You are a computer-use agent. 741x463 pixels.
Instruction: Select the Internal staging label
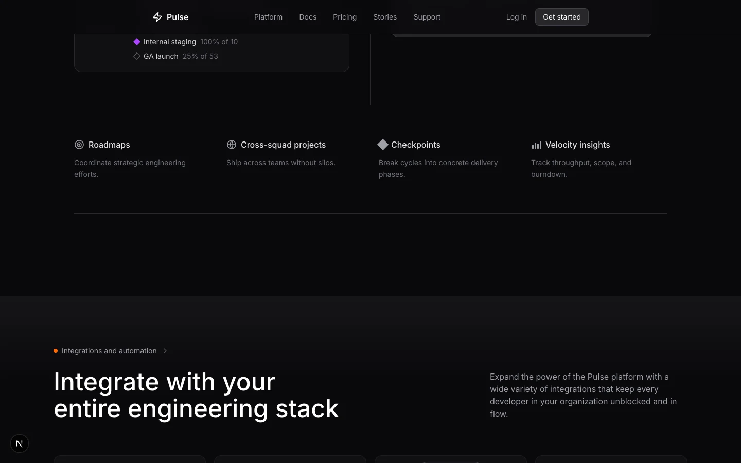pyautogui.click(x=170, y=42)
